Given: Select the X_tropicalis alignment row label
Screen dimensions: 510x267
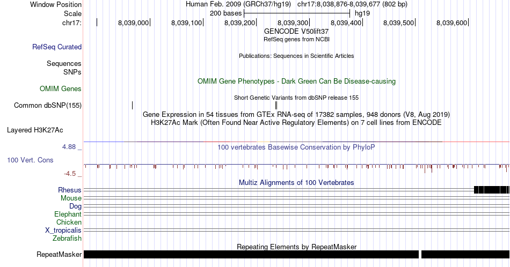Looking at the screenshot, I should (63, 231).
